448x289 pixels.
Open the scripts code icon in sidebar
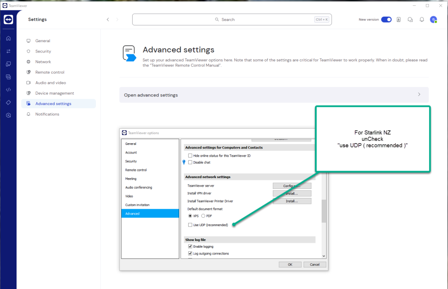click(x=8, y=90)
